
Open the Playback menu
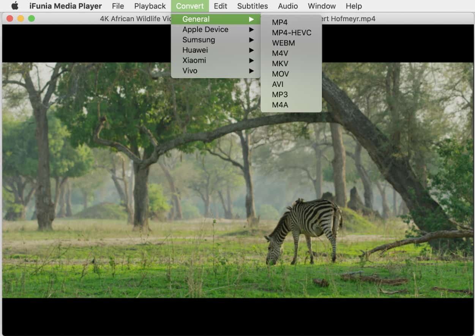coord(150,6)
